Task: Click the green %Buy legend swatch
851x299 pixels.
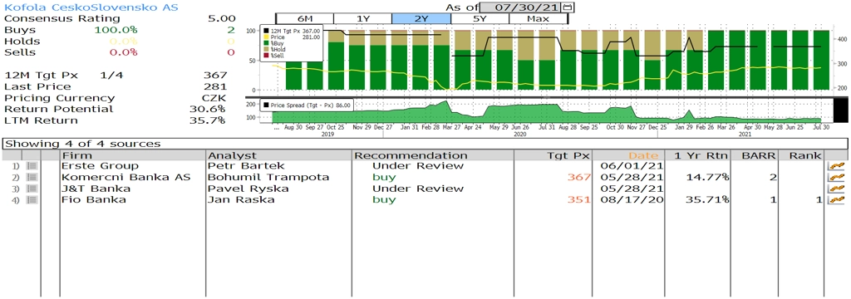Action: click(x=265, y=43)
